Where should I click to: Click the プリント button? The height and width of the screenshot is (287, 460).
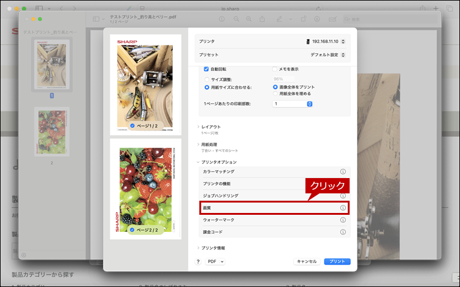[337, 261]
